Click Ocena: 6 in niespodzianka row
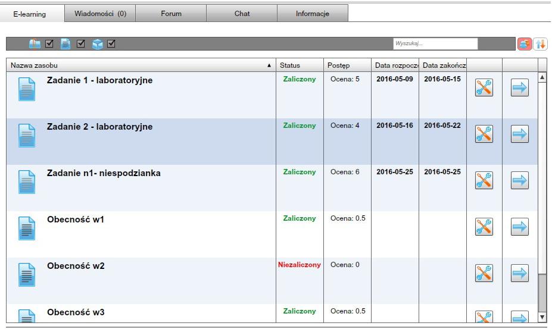The width and height of the screenshot is (552, 329). (x=345, y=172)
